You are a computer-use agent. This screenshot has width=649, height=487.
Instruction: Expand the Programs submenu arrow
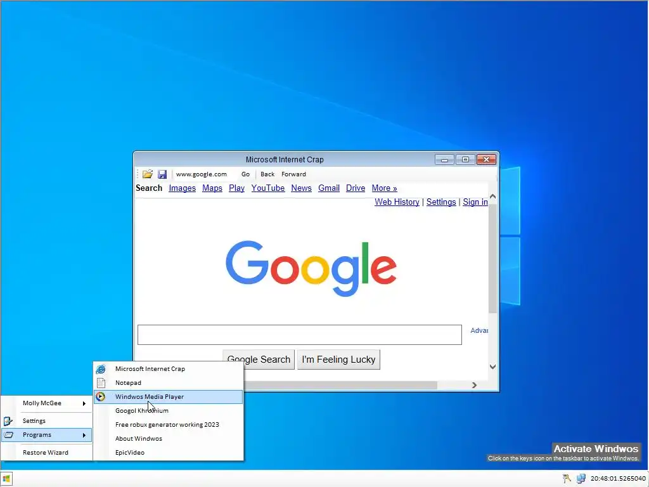[x=84, y=435]
